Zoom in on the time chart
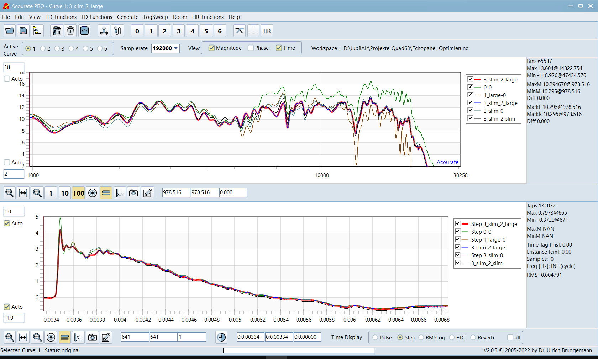This screenshot has height=359, width=598. pyautogui.click(x=10, y=337)
